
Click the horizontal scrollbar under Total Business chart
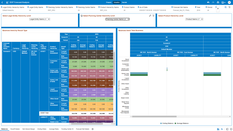[154, 117]
